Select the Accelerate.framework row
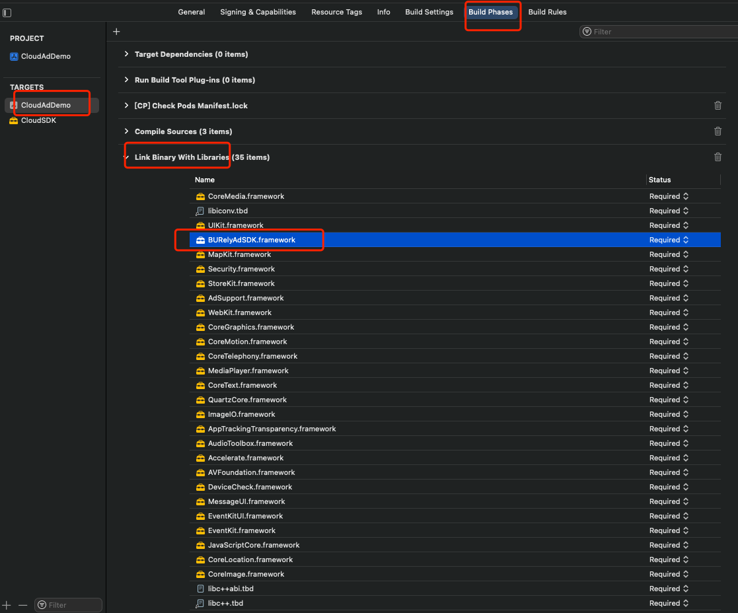 point(455,458)
